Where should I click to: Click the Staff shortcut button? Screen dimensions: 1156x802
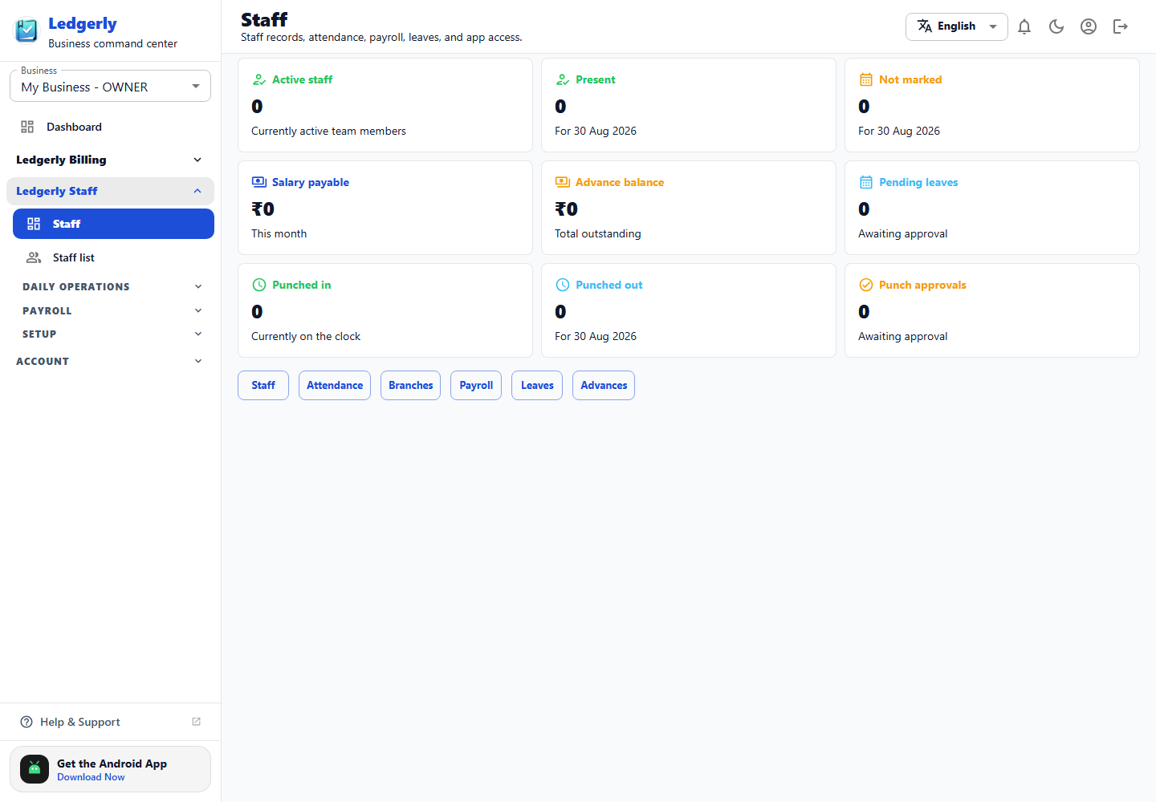(x=263, y=385)
